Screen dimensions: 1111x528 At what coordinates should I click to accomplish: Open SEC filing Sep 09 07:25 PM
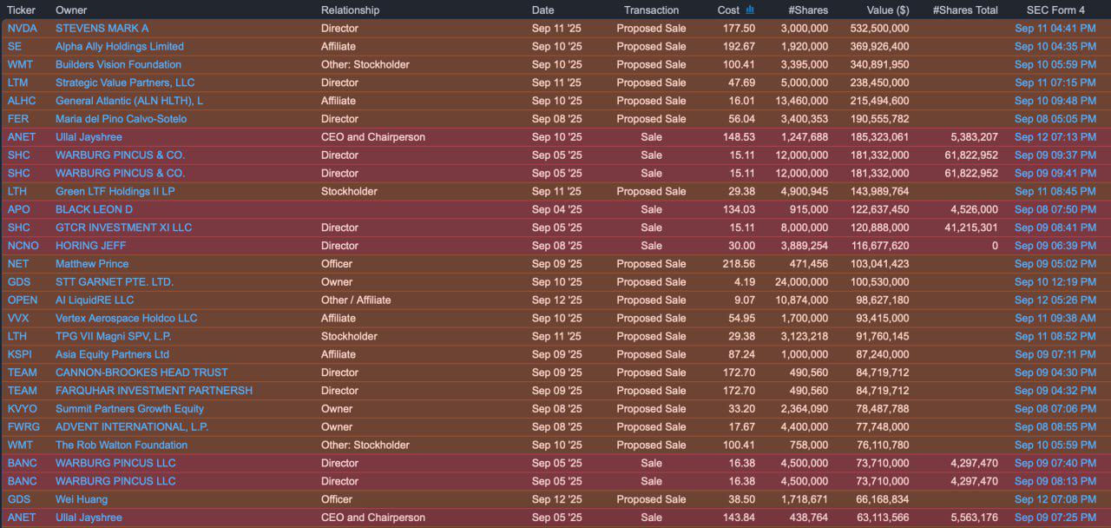[1055, 518]
